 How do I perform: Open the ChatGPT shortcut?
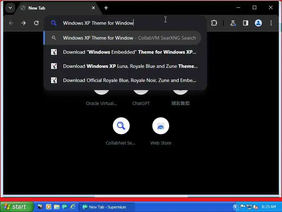(141, 98)
